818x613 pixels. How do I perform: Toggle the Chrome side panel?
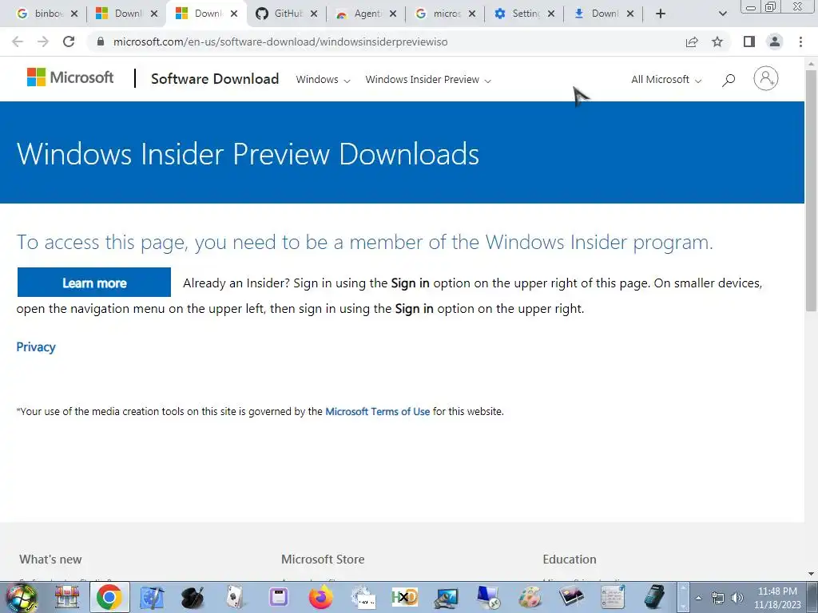(x=749, y=42)
